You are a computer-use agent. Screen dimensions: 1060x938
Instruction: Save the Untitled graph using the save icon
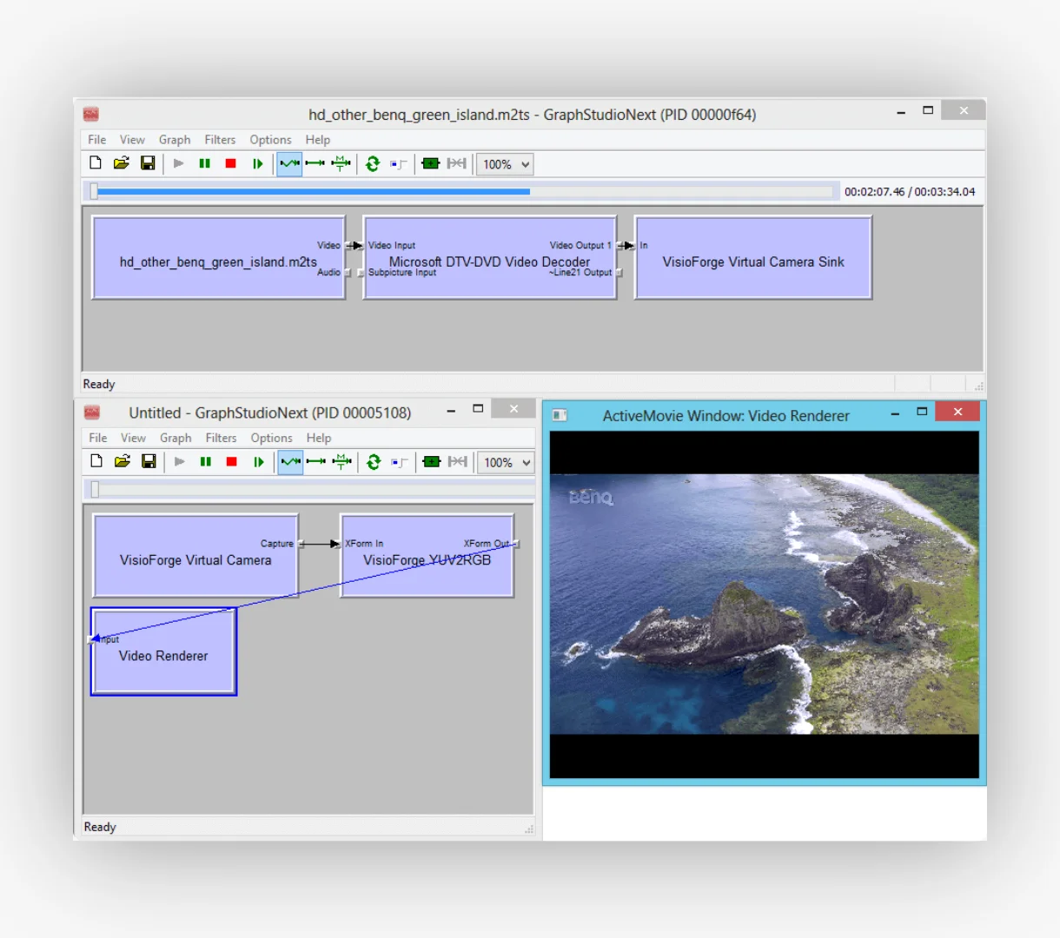coord(149,461)
